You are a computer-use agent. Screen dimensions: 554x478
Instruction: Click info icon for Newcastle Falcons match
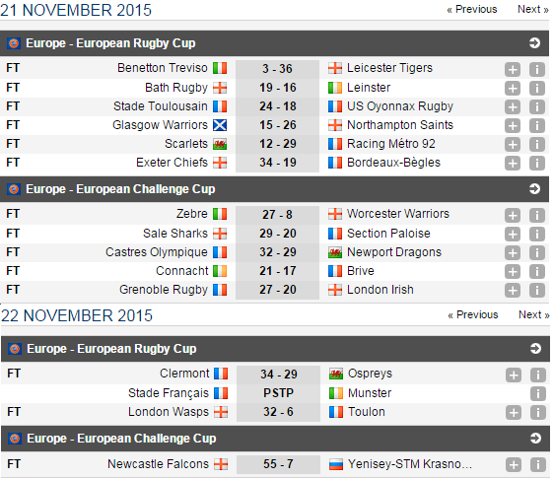click(x=538, y=464)
